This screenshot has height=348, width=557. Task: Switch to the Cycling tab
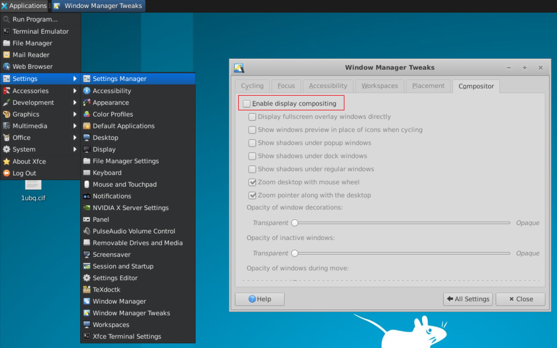[252, 86]
